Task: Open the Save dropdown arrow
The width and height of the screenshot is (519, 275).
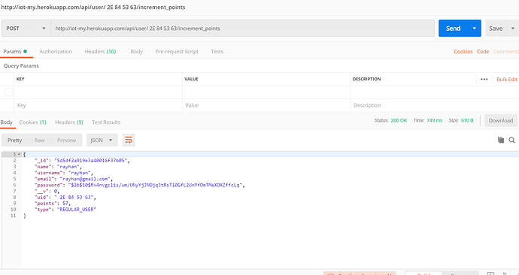Action: pyautogui.click(x=512, y=29)
